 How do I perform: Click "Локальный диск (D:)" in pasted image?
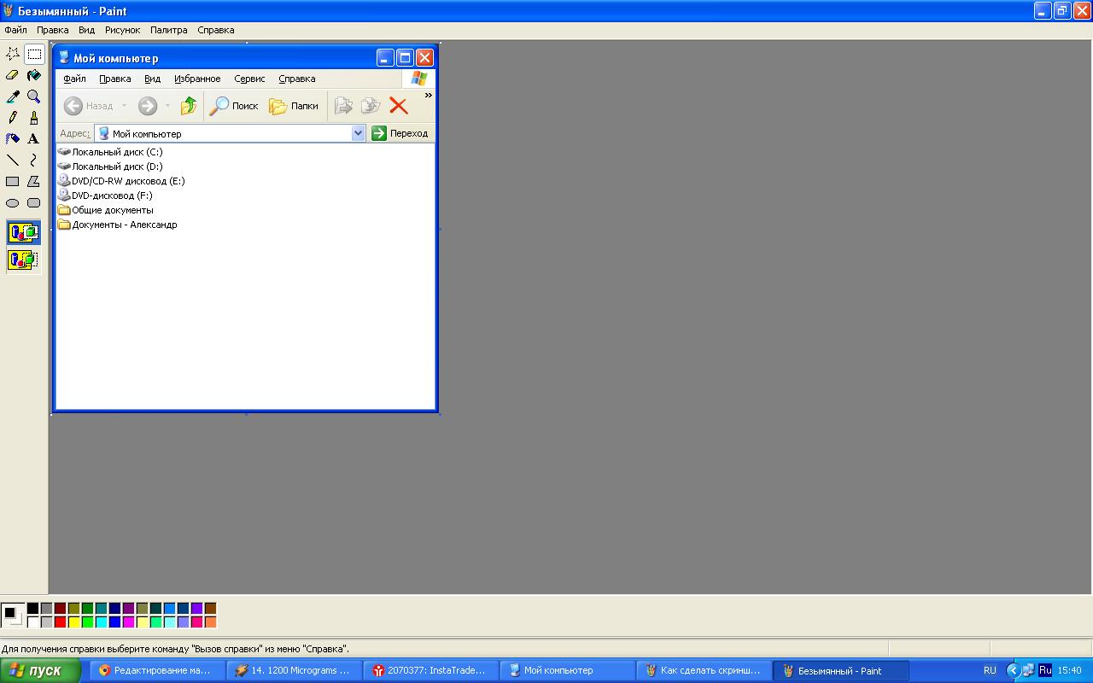coord(109,166)
